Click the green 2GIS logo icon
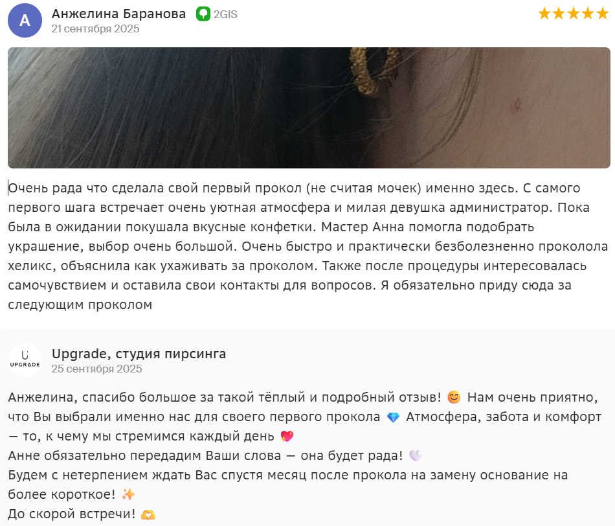 pyautogui.click(x=203, y=14)
